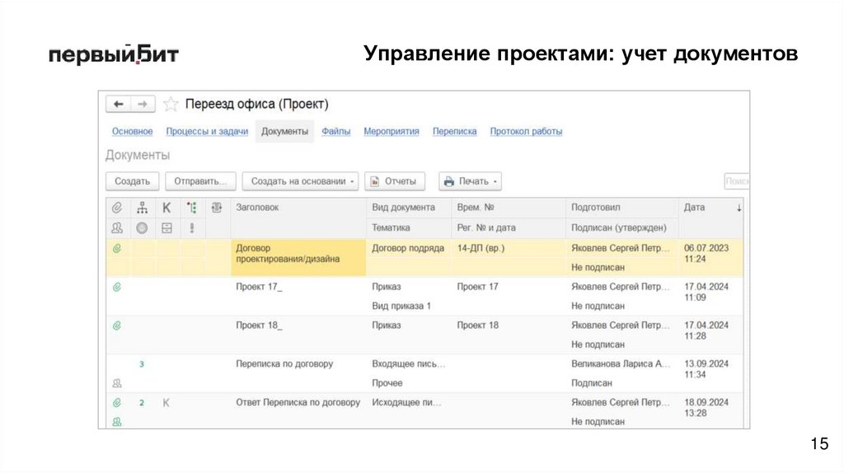The image size is (844, 473).
Task: Click date 06.07.2023 11:24 cell
Action: (706, 254)
